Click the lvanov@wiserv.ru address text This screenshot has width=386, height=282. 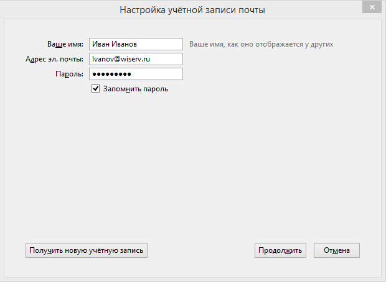[x=122, y=59]
